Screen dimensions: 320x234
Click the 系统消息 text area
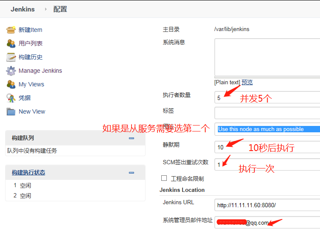(267, 57)
